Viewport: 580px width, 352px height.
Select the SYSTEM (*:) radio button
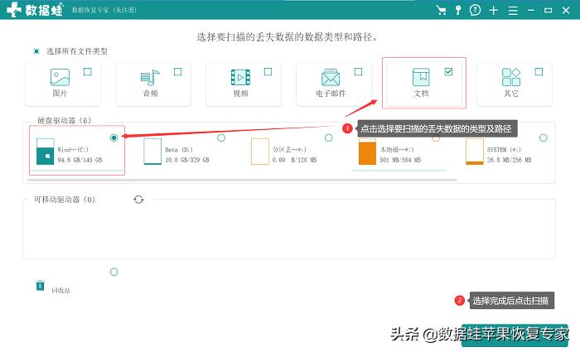click(x=543, y=138)
